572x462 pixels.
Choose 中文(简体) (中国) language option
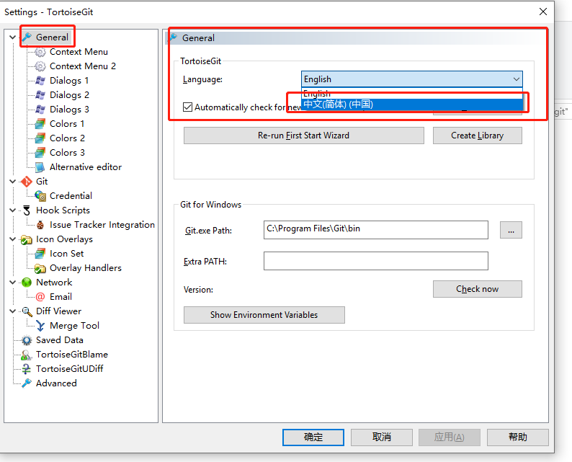coord(412,105)
